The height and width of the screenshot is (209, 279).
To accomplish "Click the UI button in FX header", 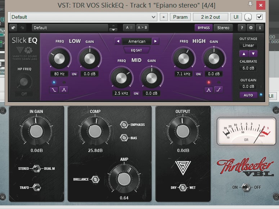I will point(236,17).
